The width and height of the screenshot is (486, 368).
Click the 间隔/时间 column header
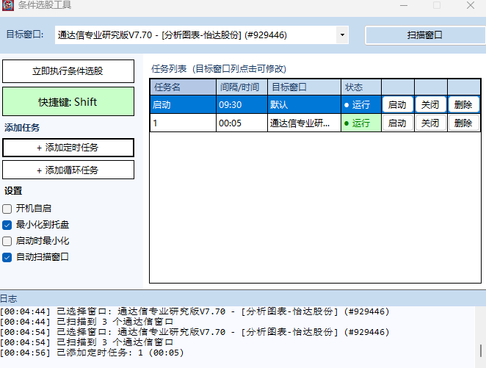[242, 87]
